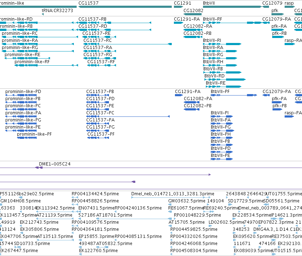Open transcript CG12082-RA
The image size is (302, 256).
198,26
